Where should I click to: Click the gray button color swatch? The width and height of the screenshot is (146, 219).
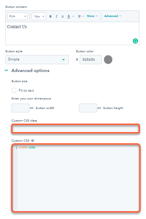[x=108, y=59]
